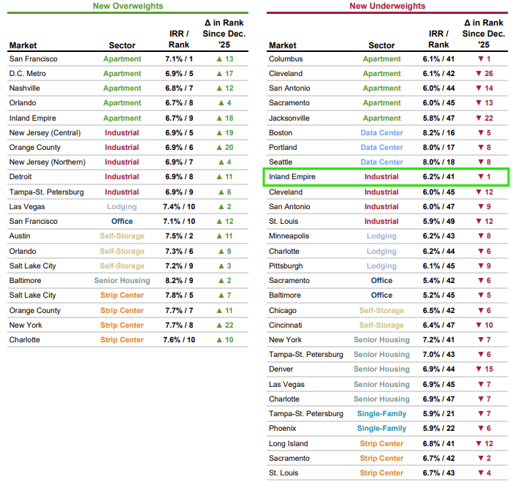Click the '7.8% / 5' IRR value

(179, 295)
